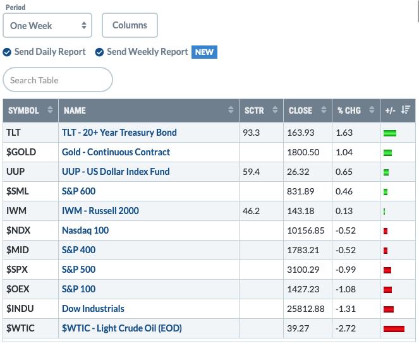The width and height of the screenshot is (419, 346).
Task: Sort the table by SYMBOL column arrows
Action: pos(50,110)
